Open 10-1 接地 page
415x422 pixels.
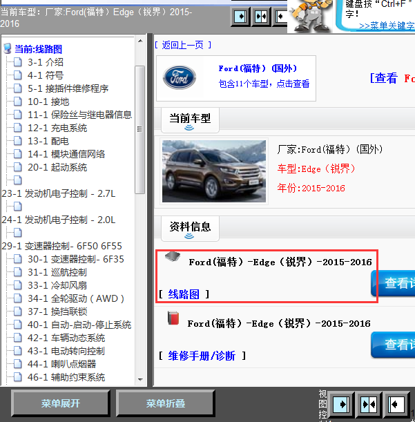pos(48,102)
